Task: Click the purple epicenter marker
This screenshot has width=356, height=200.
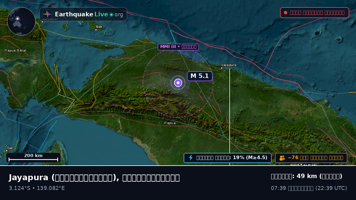Action: 178,83
